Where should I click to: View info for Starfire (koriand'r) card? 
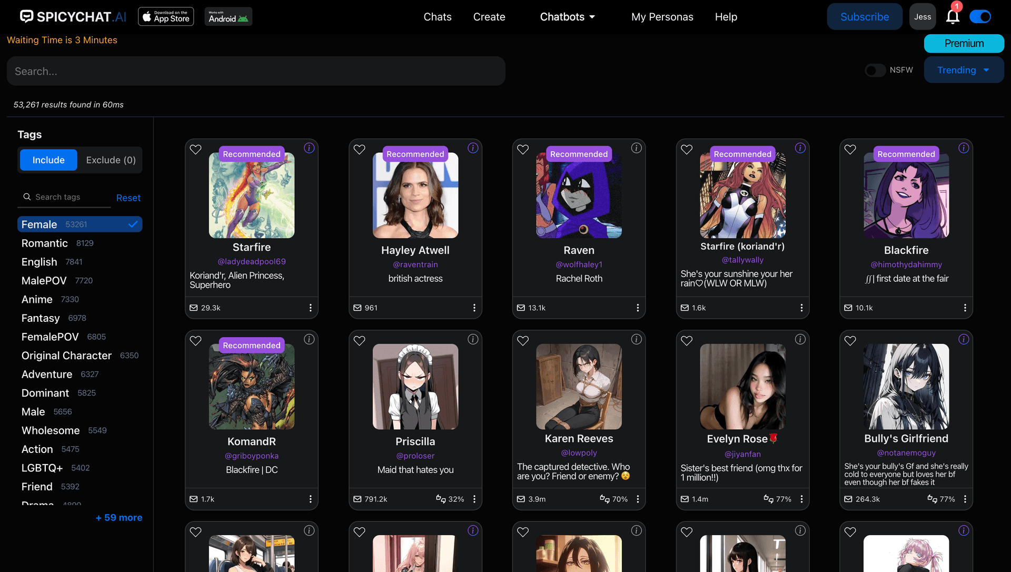[800, 148]
